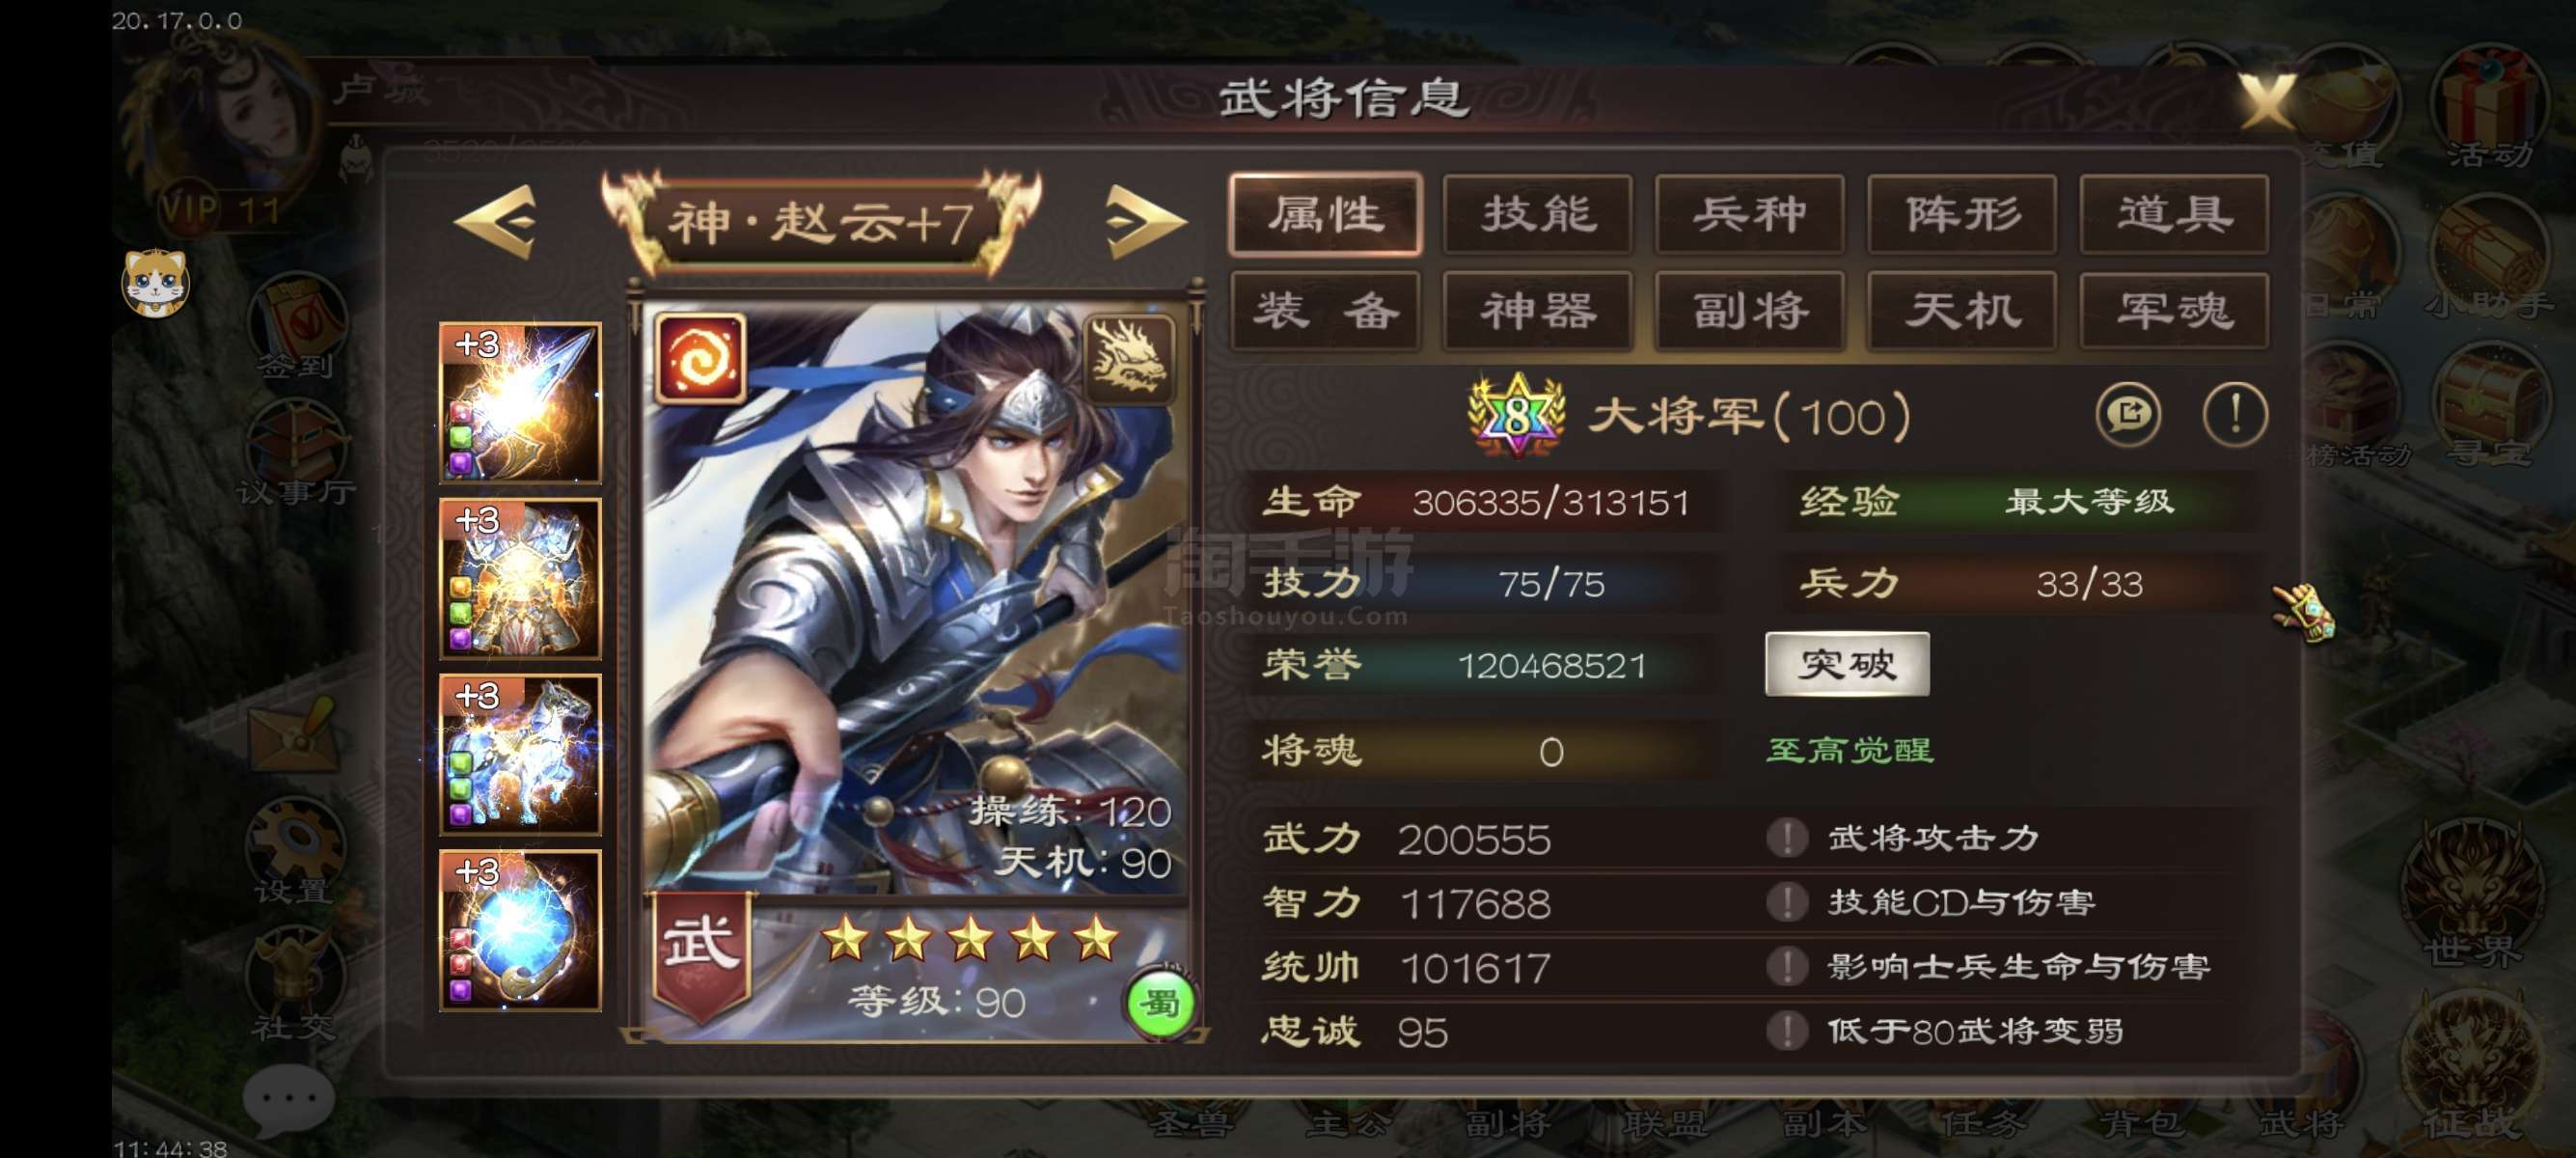Tap the fire swirl skill icon on portrait

tap(700, 359)
